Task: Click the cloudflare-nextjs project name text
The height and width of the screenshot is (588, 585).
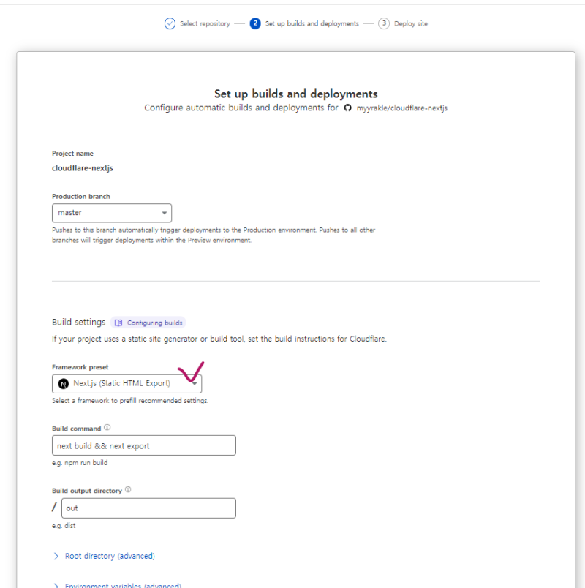Action: pyautogui.click(x=82, y=167)
